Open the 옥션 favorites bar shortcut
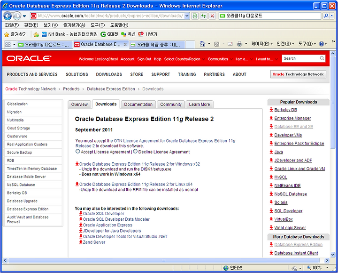The width and height of the screenshot is (338, 273). [x=128, y=34]
